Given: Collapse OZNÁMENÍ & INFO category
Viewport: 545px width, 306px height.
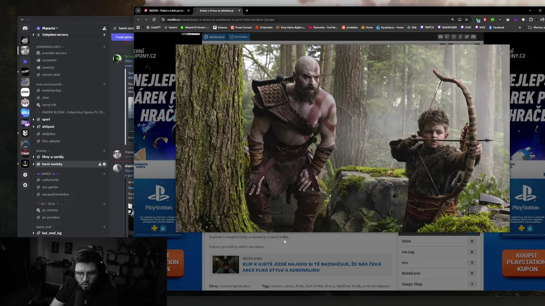Looking at the screenshot, I should [50, 47].
